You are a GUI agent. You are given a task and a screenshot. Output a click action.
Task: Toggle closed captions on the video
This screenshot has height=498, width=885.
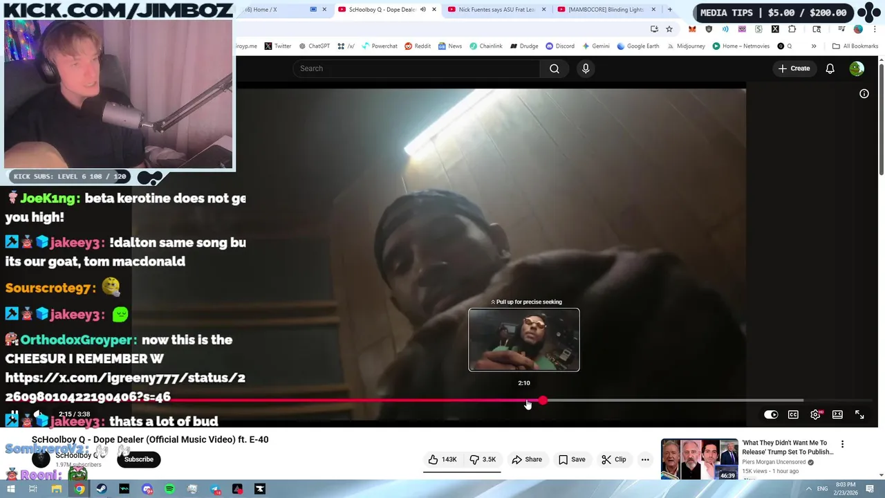793,414
